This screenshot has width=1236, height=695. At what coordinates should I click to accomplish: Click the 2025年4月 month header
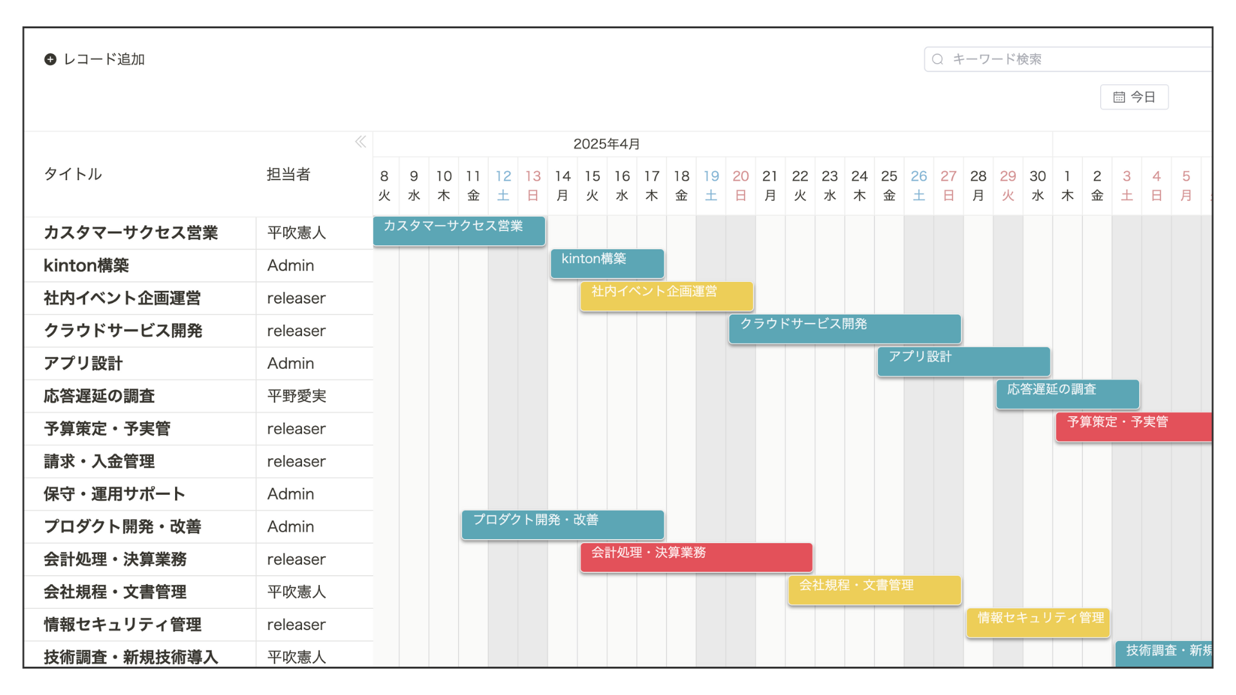pos(606,144)
